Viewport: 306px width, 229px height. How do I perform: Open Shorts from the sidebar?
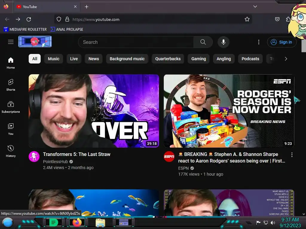point(11,85)
